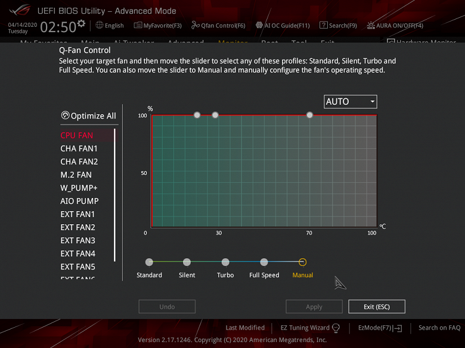
Task: Click the fan list scrollbar
Action: tap(114, 195)
